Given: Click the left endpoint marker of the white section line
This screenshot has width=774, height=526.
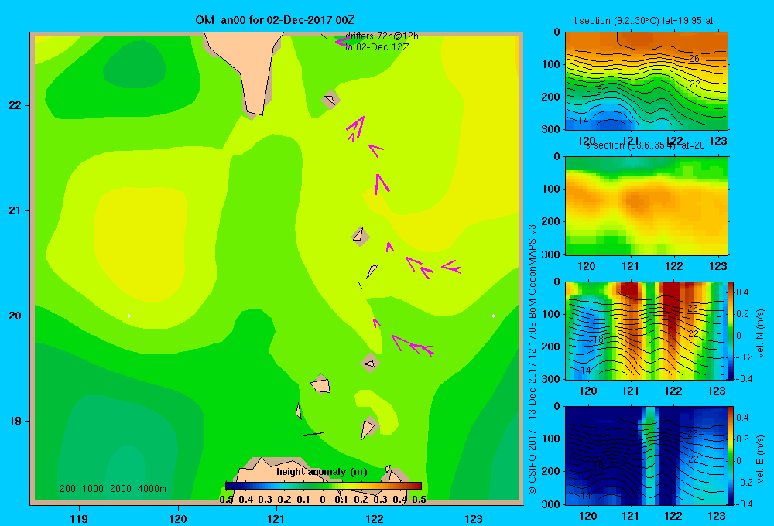Looking at the screenshot, I should pyautogui.click(x=128, y=316).
